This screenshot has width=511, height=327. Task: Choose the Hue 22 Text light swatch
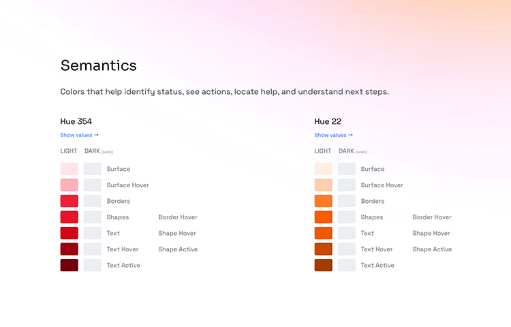pos(323,233)
